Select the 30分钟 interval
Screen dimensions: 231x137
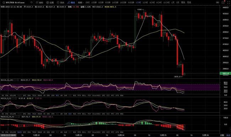131,2
